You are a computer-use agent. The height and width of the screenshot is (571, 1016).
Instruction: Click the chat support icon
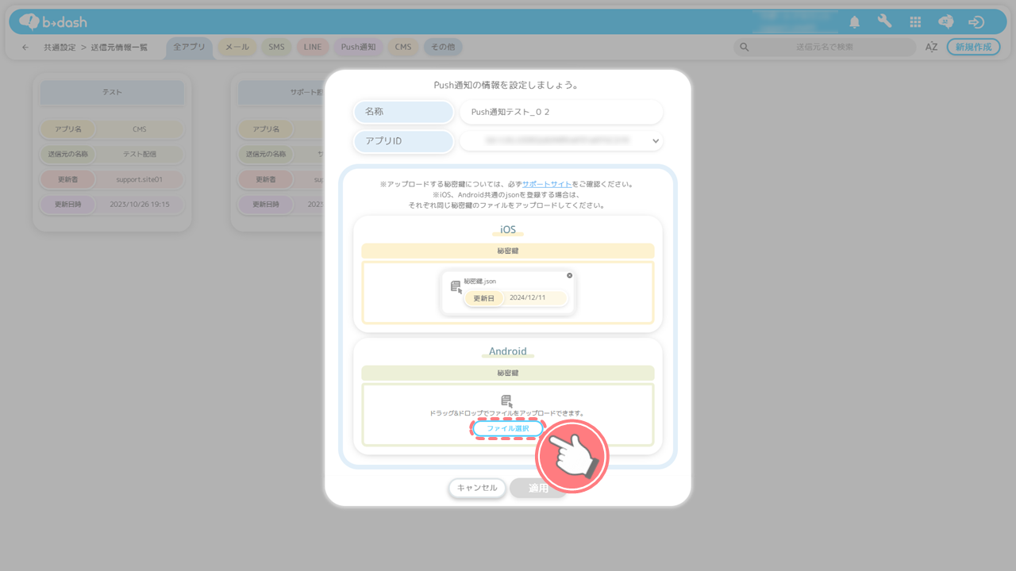coord(945,22)
